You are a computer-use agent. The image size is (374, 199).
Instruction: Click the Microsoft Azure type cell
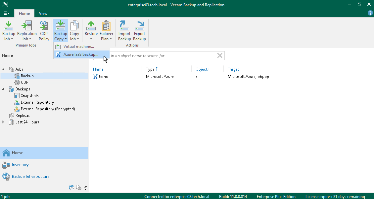coord(160,77)
